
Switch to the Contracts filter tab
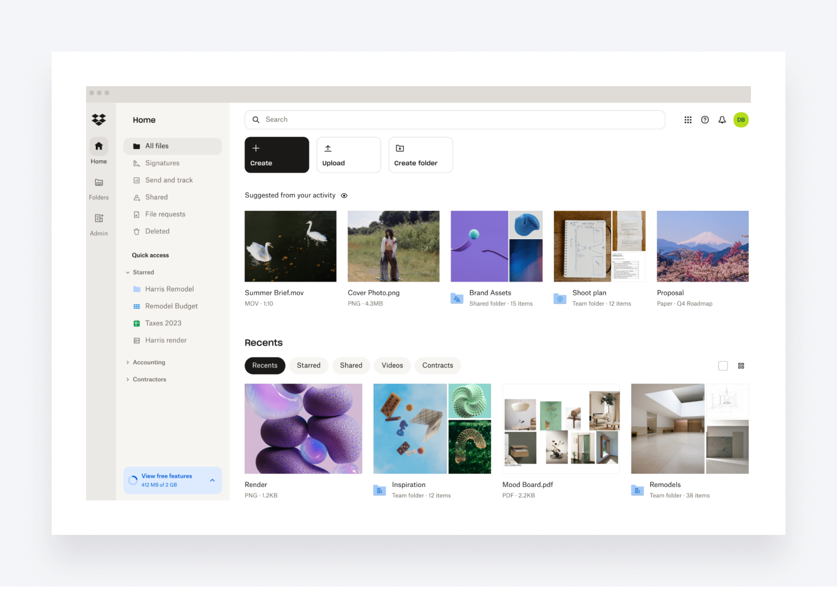tap(437, 365)
